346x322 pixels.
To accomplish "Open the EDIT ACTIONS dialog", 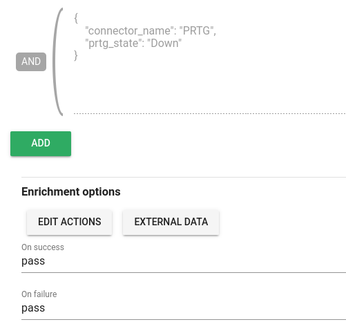I will pyautogui.click(x=69, y=222).
